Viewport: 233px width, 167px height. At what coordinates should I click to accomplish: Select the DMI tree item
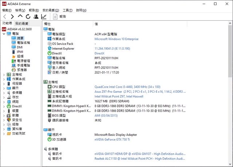tap(20, 47)
